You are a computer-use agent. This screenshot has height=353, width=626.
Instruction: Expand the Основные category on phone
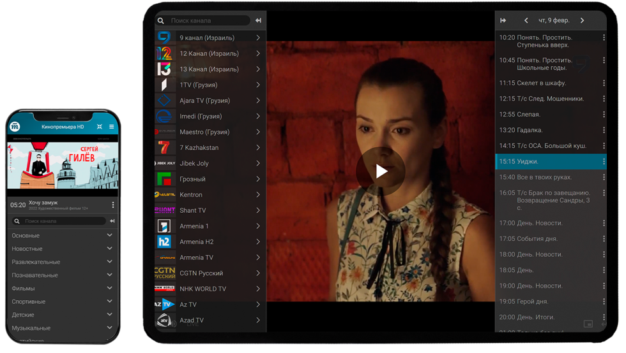pyautogui.click(x=109, y=236)
